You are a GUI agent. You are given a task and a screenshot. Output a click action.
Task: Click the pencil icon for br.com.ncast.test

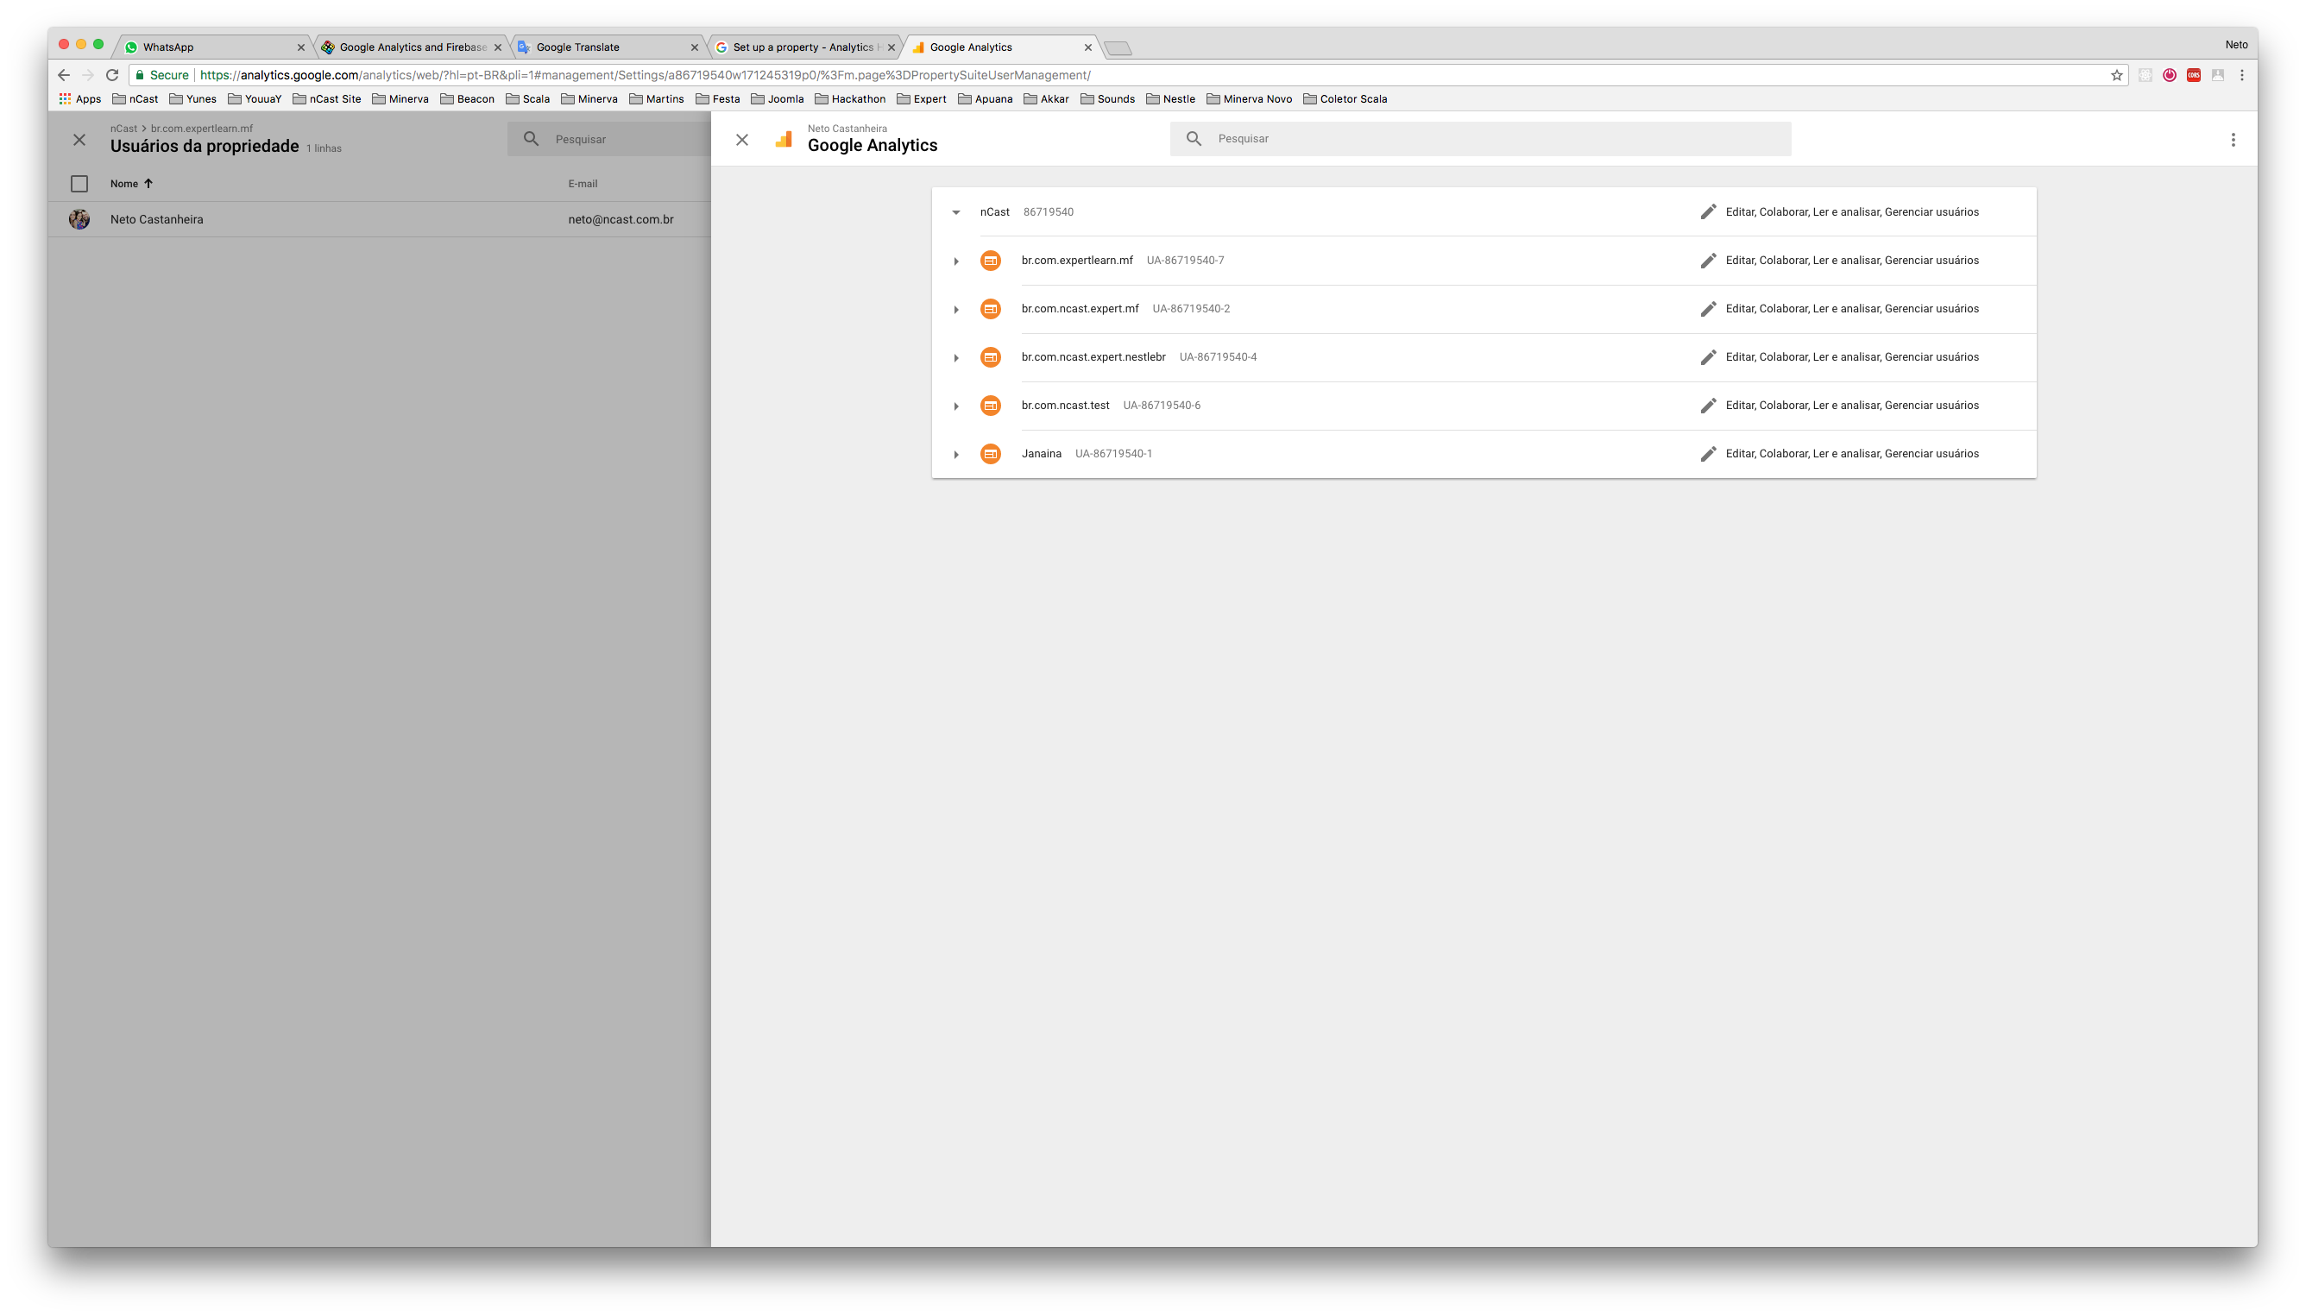tap(1707, 406)
